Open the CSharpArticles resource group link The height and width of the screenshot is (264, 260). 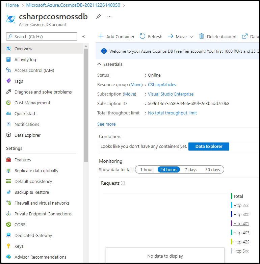[x=162, y=84]
